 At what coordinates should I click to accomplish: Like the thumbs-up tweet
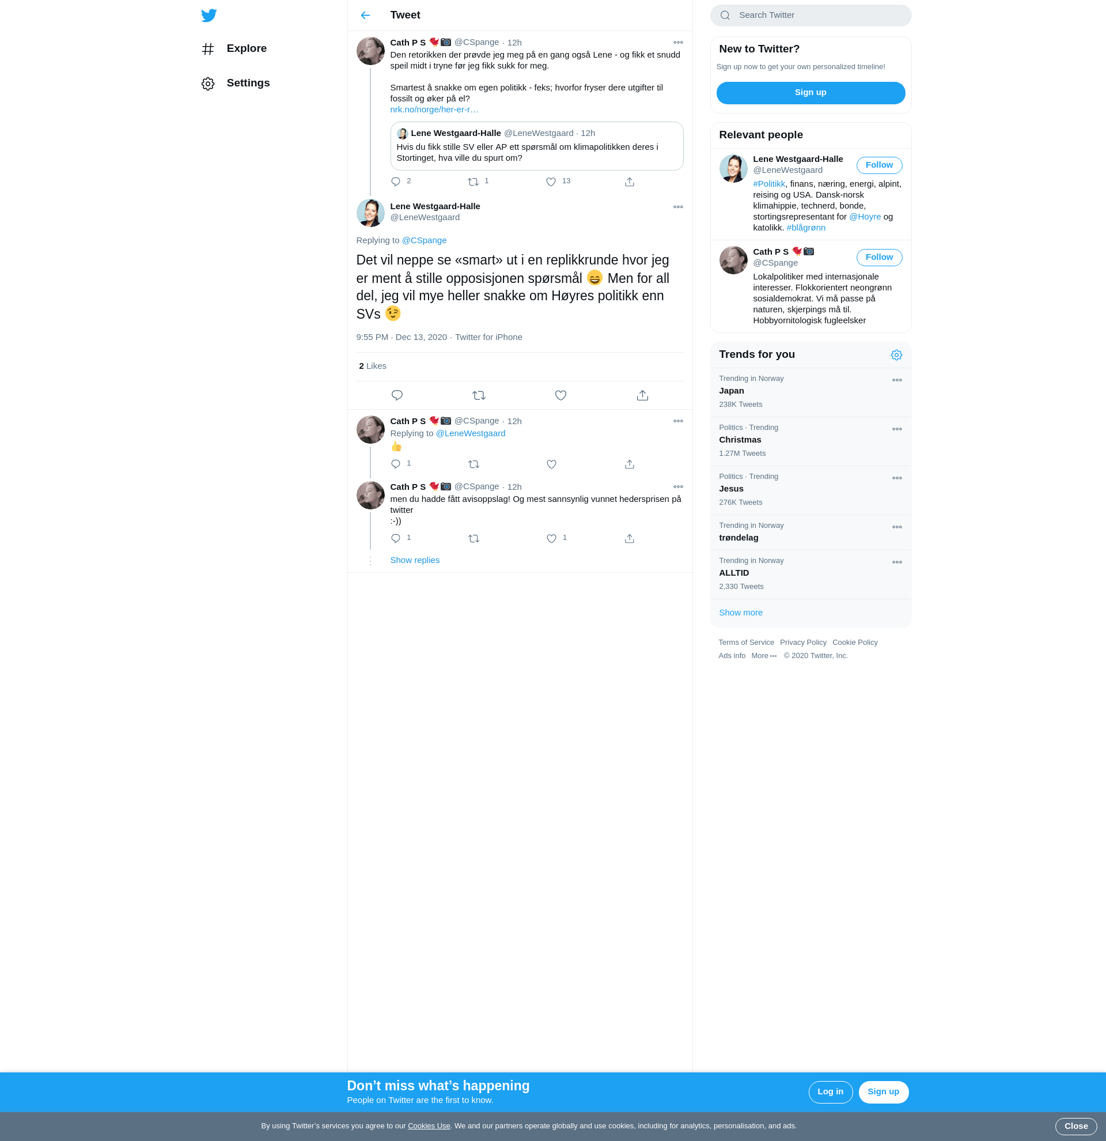(x=551, y=464)
